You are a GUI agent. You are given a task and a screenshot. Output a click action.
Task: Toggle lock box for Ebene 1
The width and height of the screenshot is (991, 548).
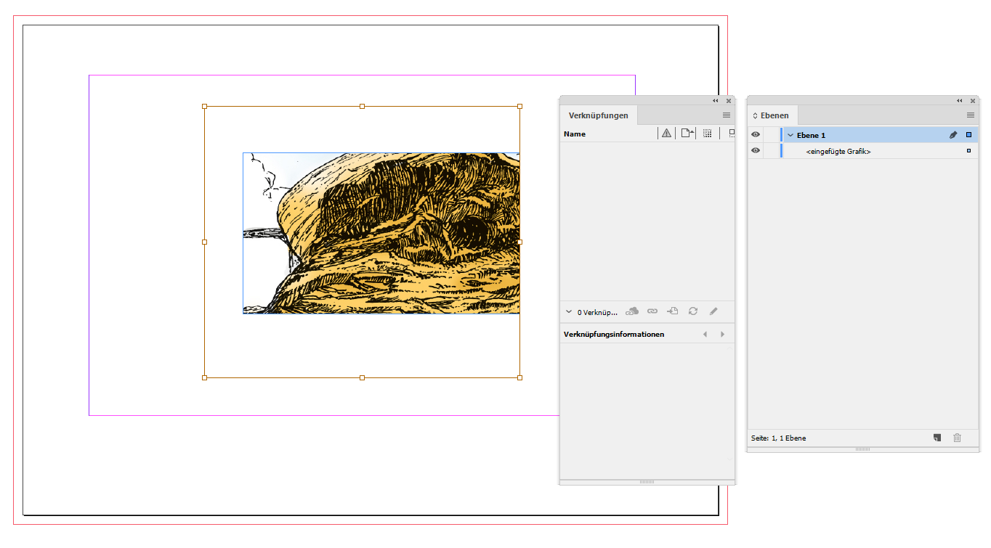(771, 135)
